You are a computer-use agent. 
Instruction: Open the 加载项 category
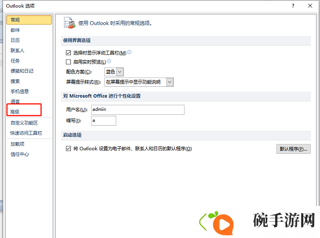17,144
